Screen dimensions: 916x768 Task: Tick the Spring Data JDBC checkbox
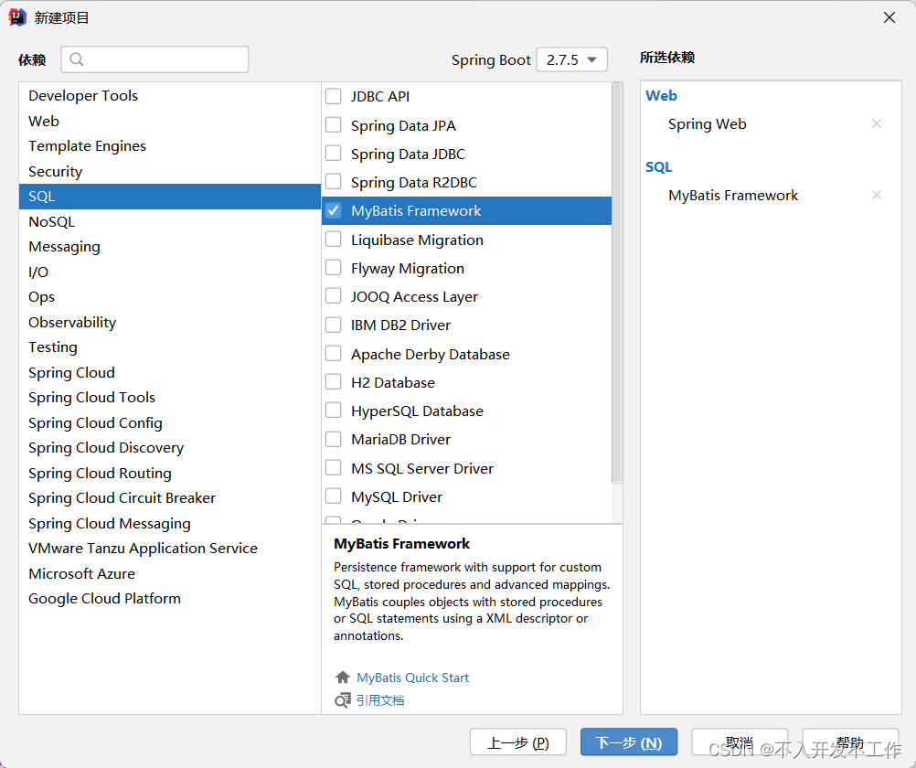333,153
